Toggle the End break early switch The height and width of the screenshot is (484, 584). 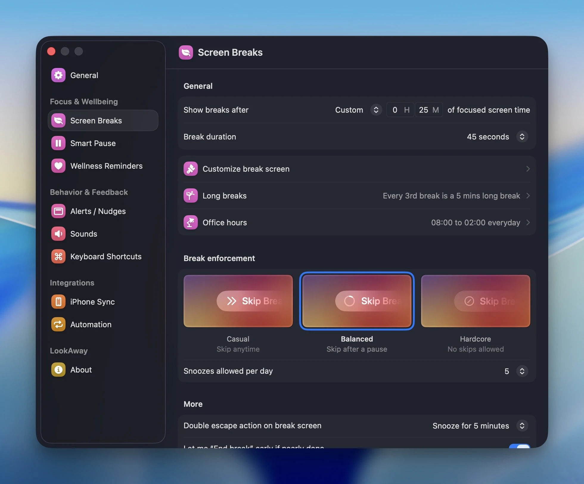[519, 446]
